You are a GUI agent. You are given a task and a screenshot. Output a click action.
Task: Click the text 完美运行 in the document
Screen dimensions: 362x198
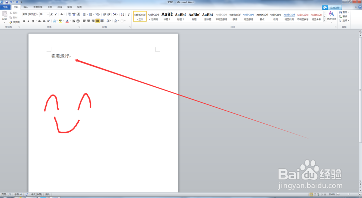pos(60,56)
